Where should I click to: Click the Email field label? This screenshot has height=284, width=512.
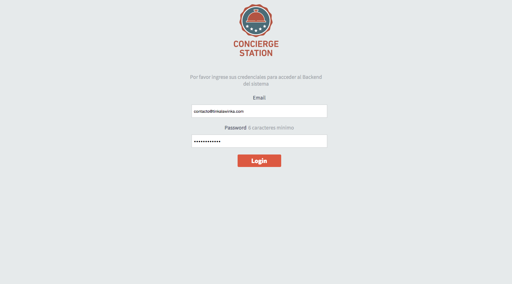pos(259,98)
